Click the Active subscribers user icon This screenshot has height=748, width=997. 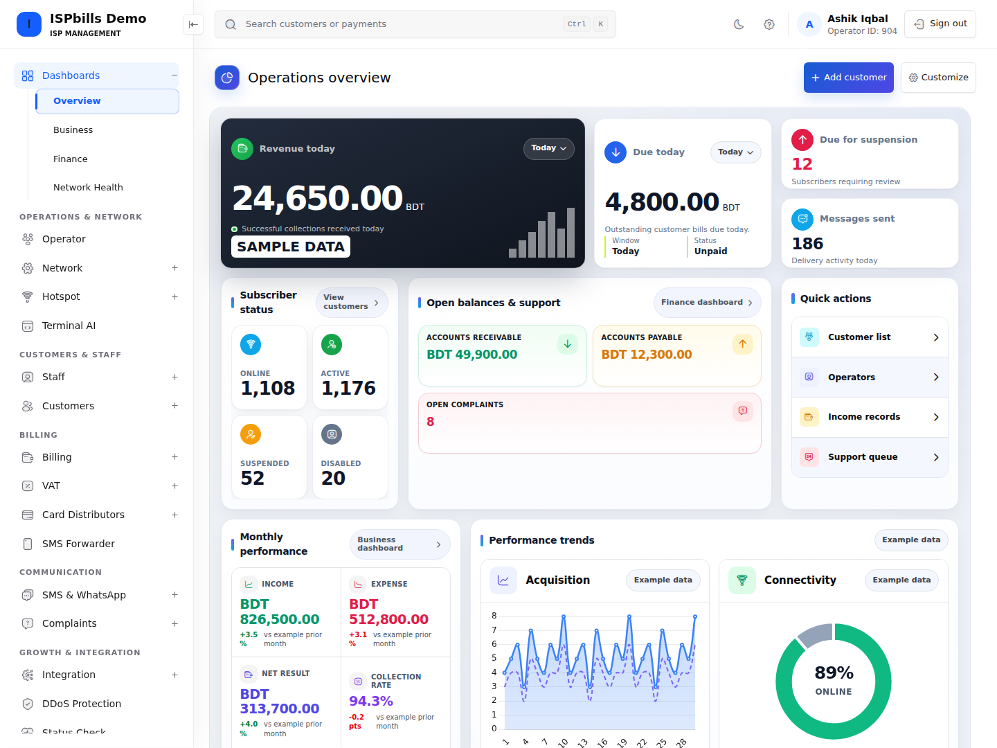point(332,344)
